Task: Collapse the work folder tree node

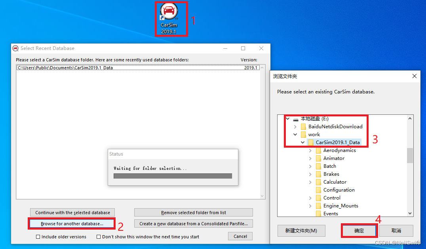Action: pyautogui.click(x=295, y=135)
